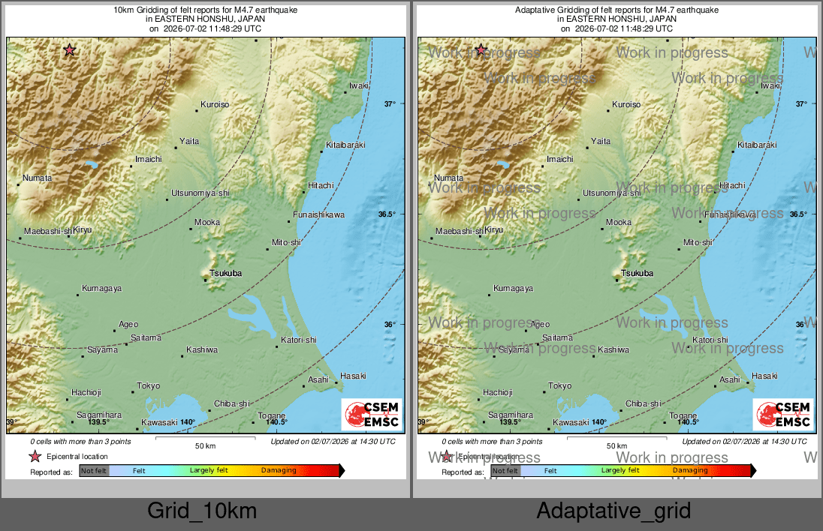Select the Adaptative_grid caption label
This screenshot has width=823, height=531.
click(613, 511)
